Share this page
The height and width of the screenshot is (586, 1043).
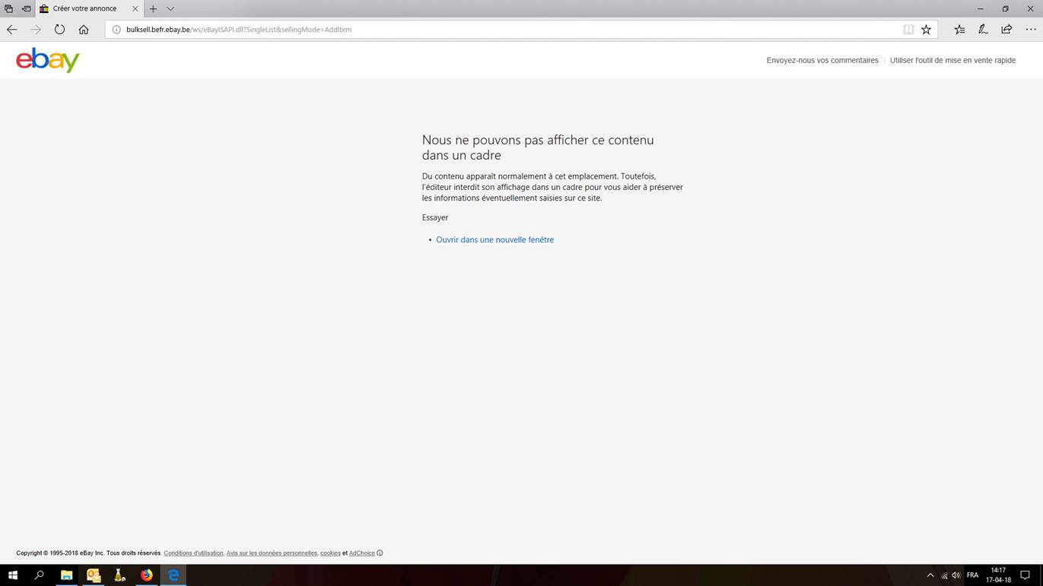click(1006, 30)
